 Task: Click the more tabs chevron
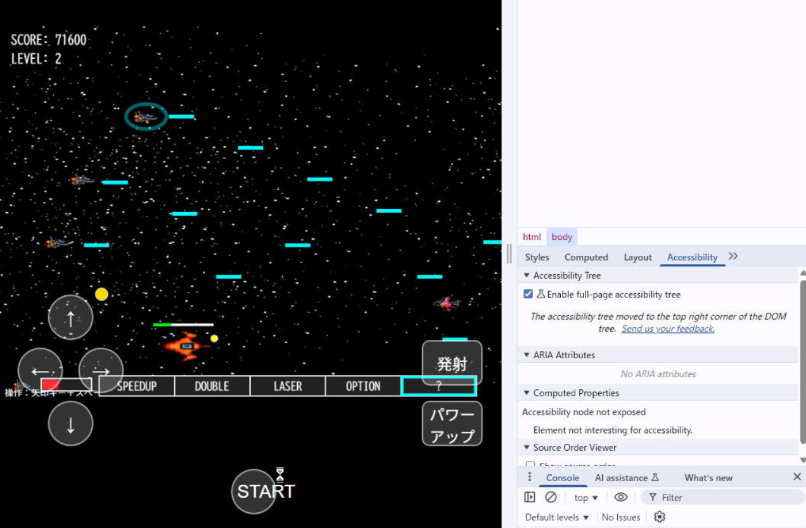pos(733,256)
